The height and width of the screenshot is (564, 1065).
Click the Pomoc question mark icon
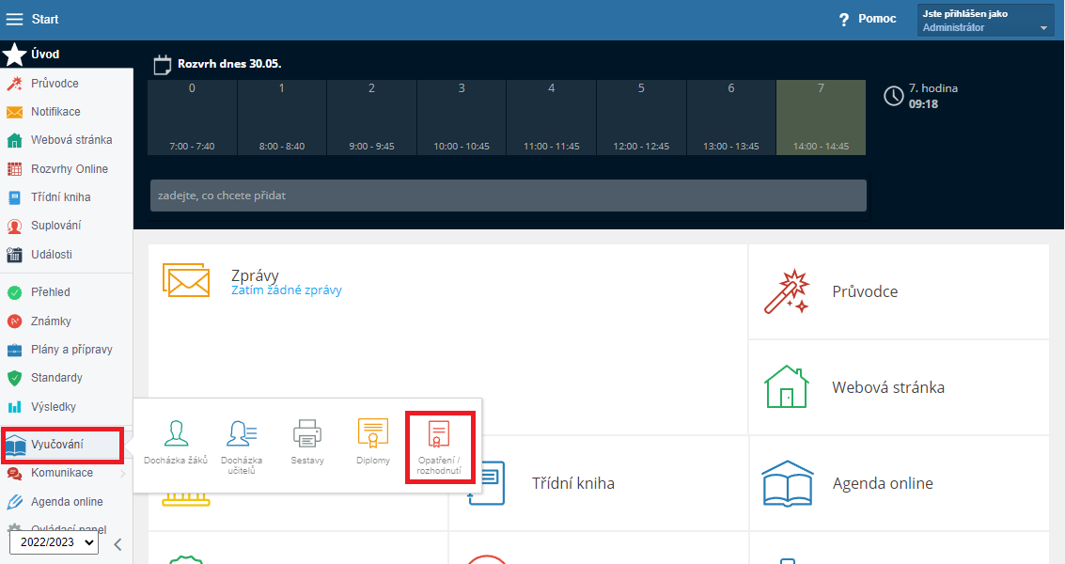pos(843,20)
